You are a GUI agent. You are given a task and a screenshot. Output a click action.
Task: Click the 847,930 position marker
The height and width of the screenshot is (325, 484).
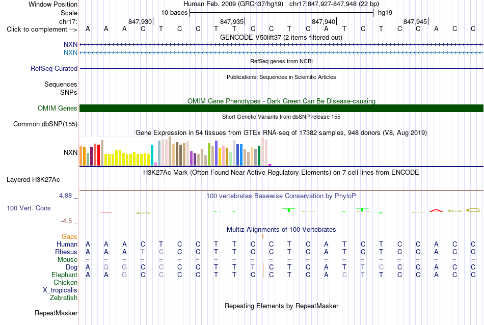point(141,21)
